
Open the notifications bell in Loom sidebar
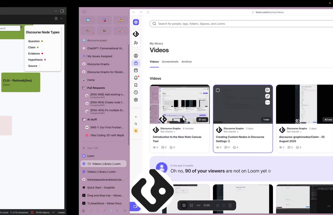136,78
